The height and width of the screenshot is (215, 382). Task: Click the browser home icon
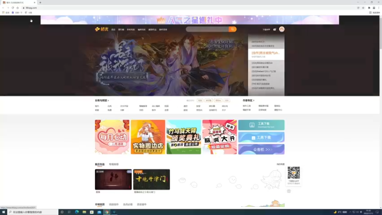pos(18,8)
